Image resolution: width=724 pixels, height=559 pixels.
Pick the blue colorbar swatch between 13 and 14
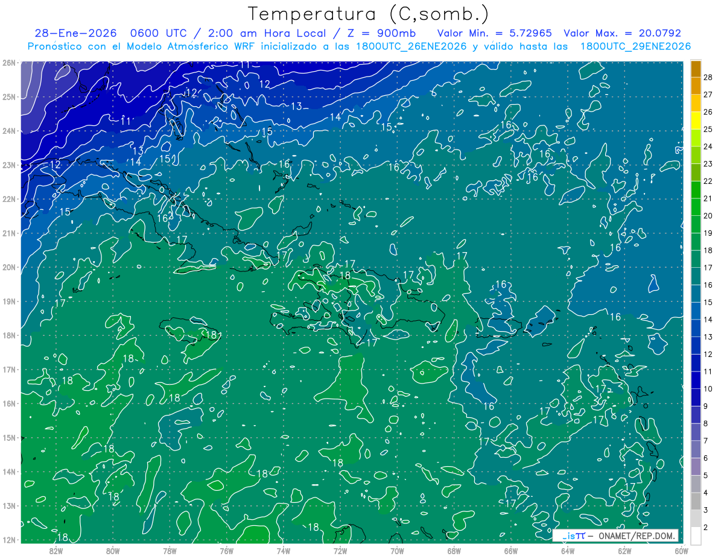pyautogui.click(x=696, y=328)
